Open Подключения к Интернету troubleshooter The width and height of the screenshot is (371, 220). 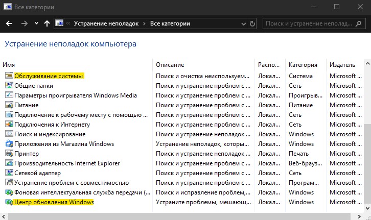[52, 125]
